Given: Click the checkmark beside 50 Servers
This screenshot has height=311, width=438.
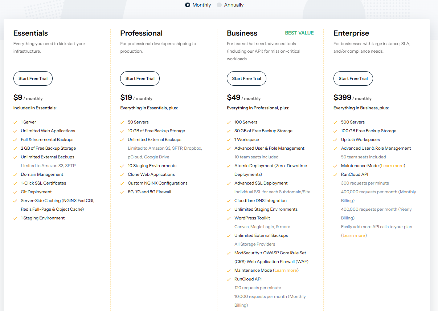Looking at the screenshot, I should (122, 122).
